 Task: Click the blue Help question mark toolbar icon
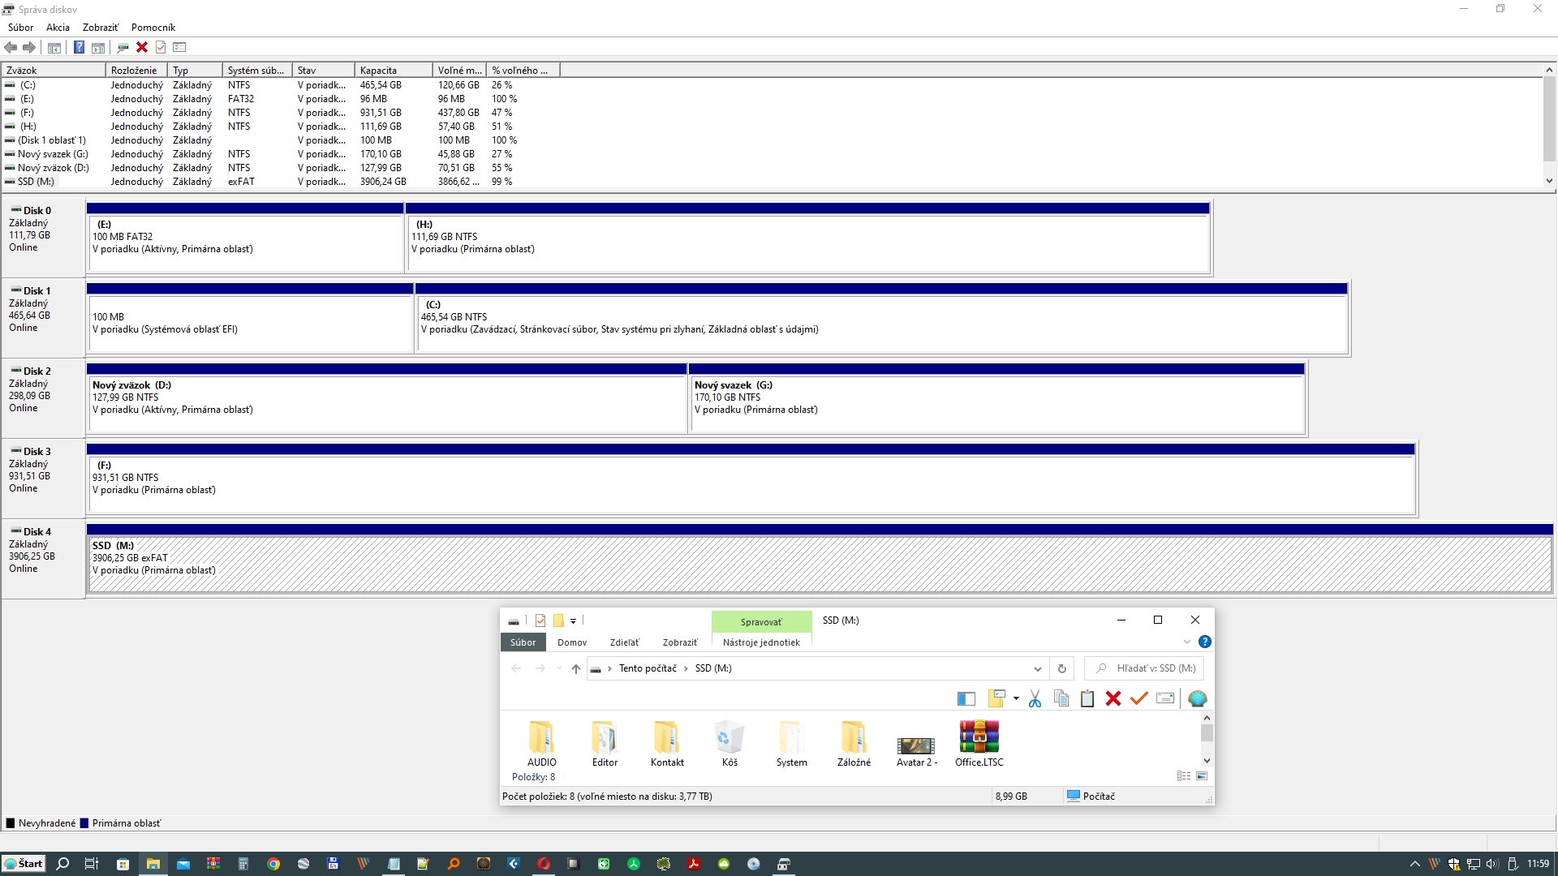coord(79,47)
